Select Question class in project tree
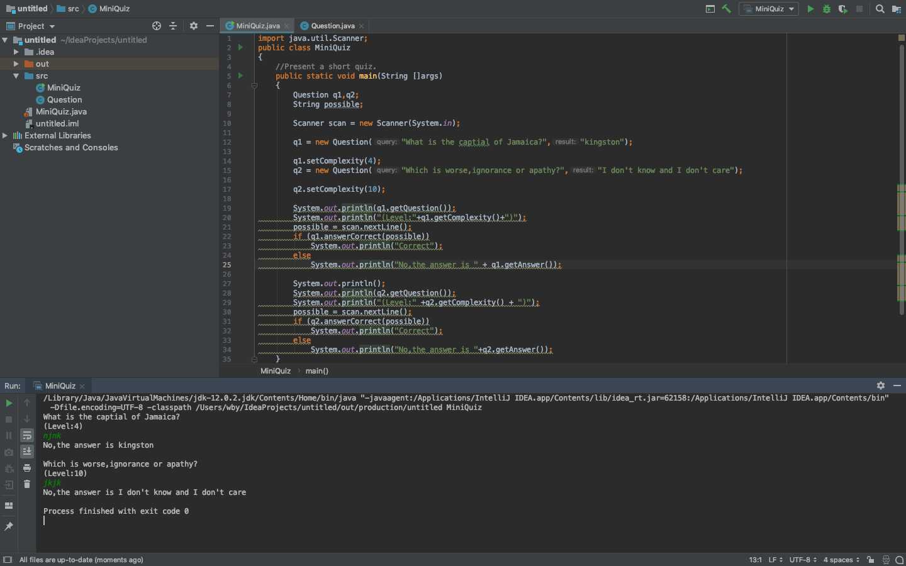Screen dimensions: 906x566 click(64, 99)
